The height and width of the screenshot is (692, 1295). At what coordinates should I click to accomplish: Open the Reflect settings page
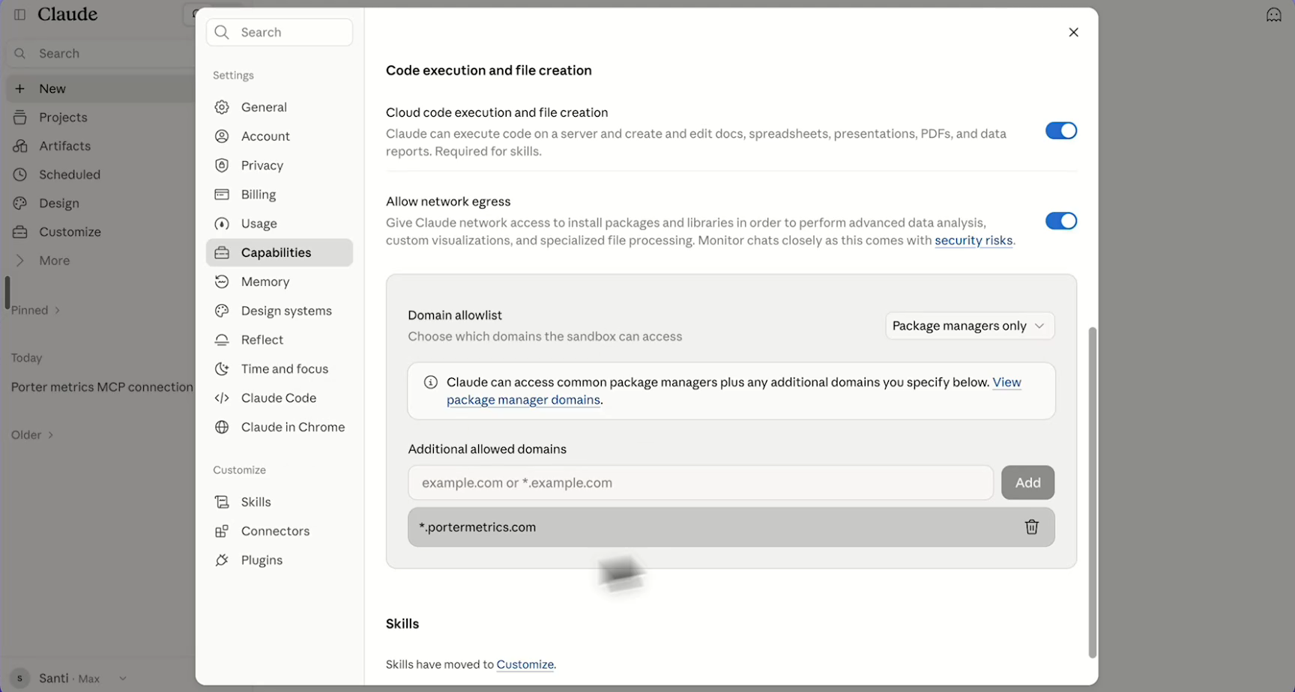pyautogui.click(x=280, y=340)
